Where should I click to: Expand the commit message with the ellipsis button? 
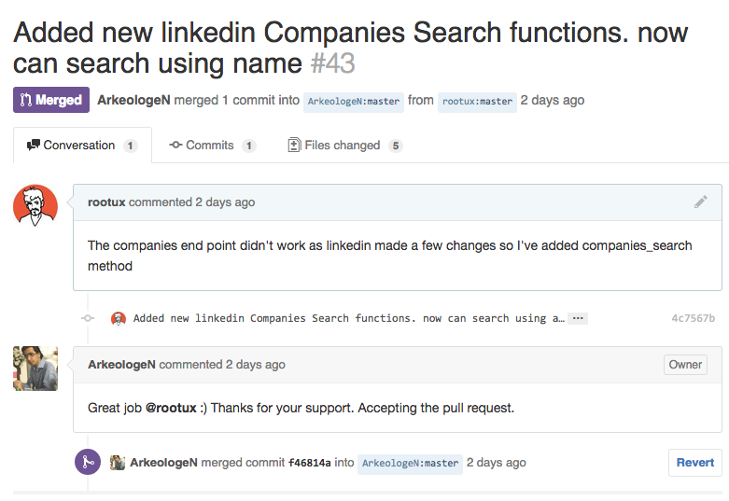click(x=578, y=318)
